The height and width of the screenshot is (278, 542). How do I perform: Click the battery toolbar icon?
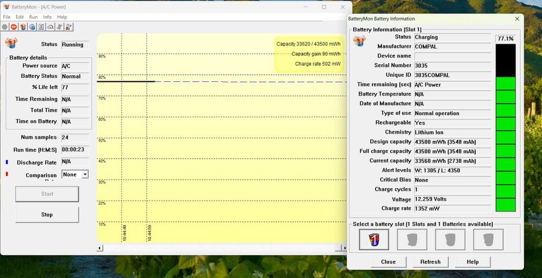[23, 27]
